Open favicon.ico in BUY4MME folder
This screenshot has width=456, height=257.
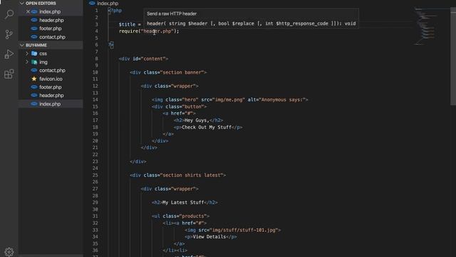(51, 79)
